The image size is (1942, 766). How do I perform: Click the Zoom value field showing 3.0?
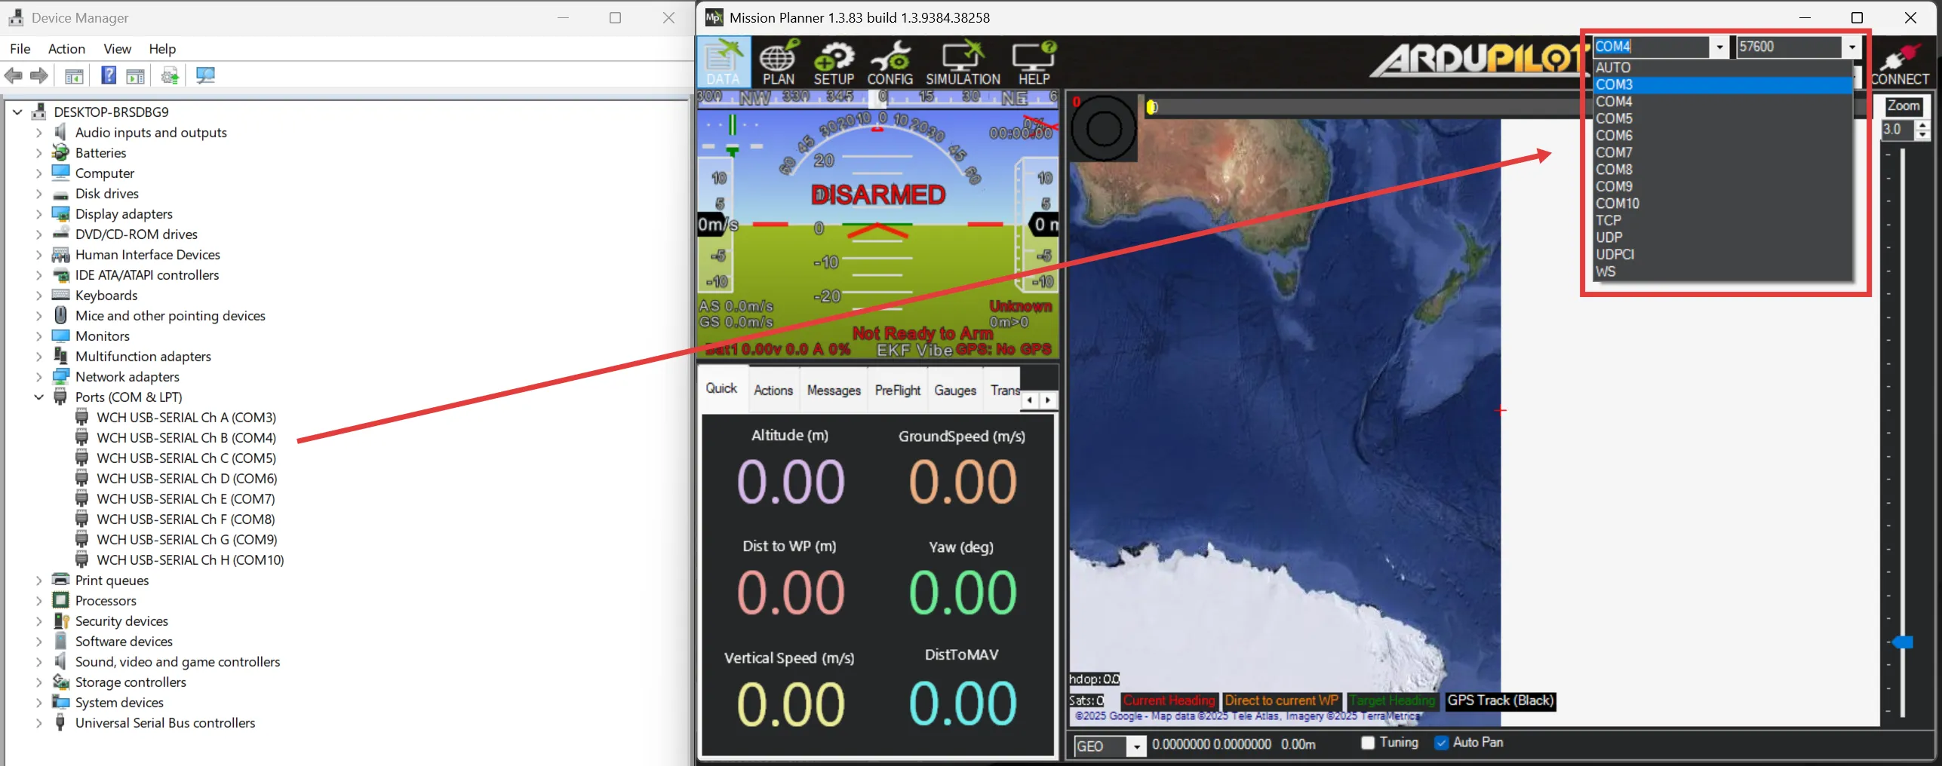(x=1897, y=130)
